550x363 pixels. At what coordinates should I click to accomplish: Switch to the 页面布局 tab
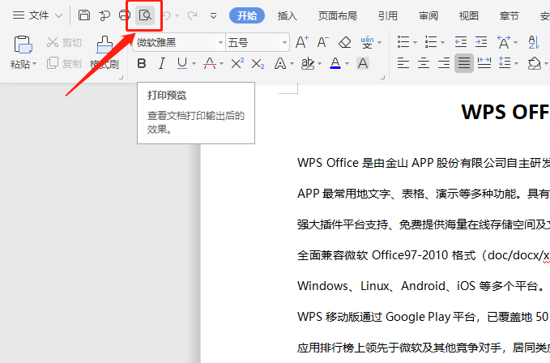[338, 15]
